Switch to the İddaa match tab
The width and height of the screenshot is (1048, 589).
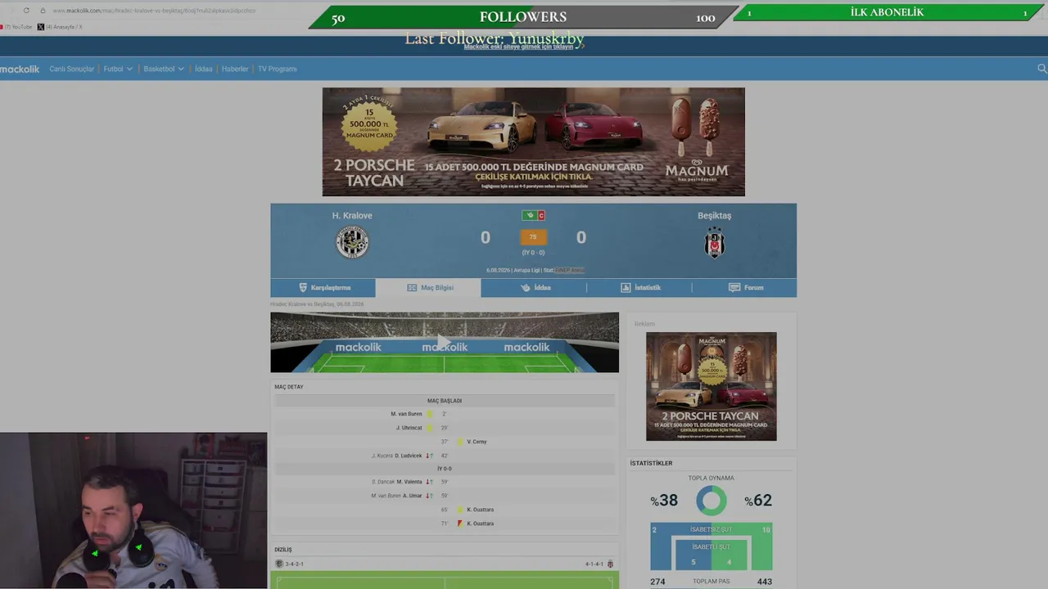coord(534,288)
